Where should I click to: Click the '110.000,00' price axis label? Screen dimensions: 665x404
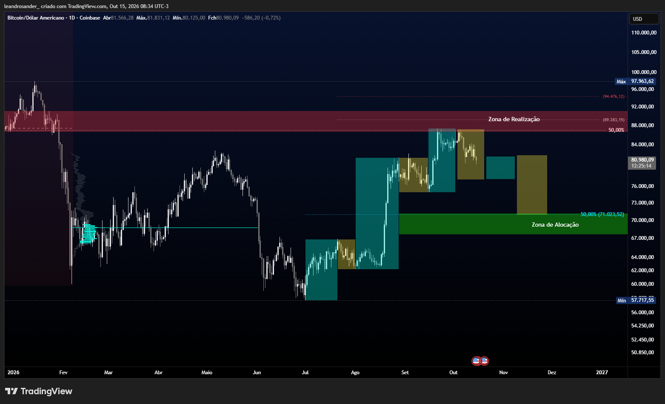click(x=644, y=33)
